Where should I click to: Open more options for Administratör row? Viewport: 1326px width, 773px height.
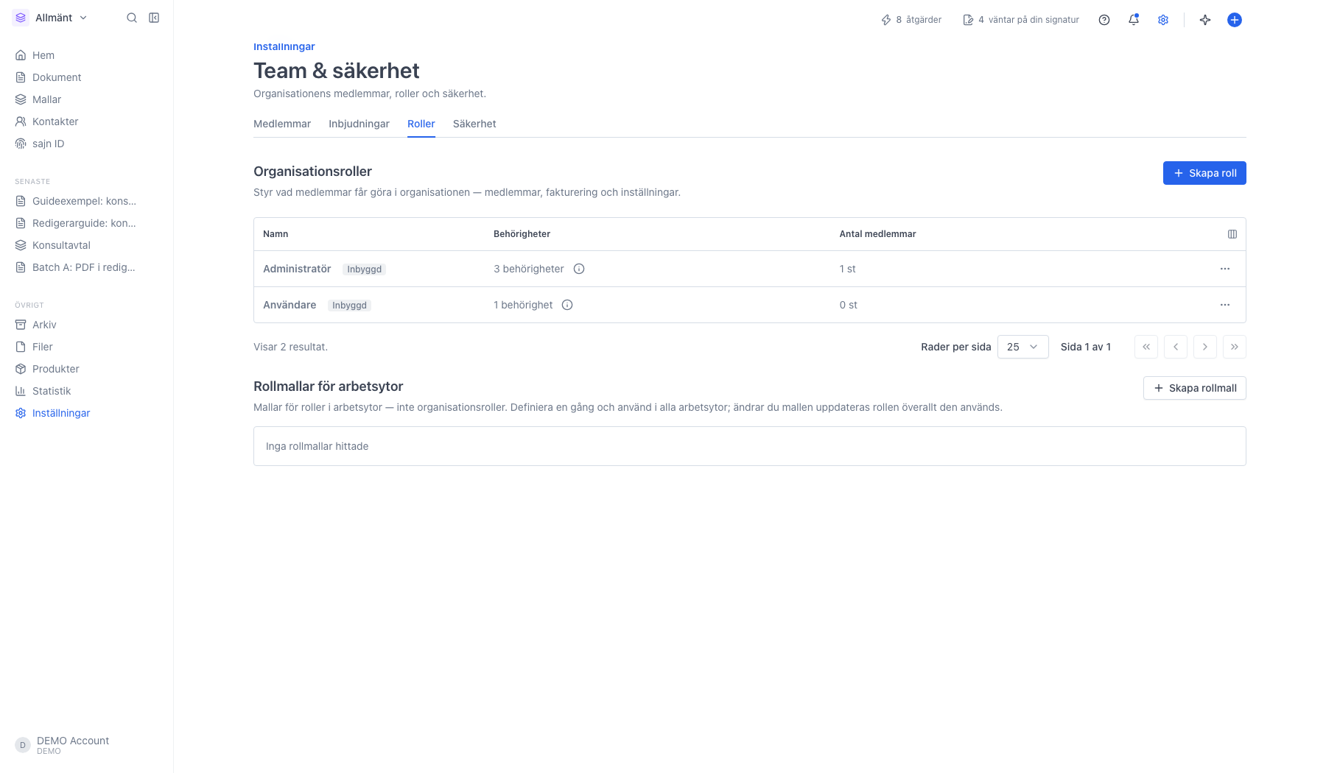coord(1225,269)
